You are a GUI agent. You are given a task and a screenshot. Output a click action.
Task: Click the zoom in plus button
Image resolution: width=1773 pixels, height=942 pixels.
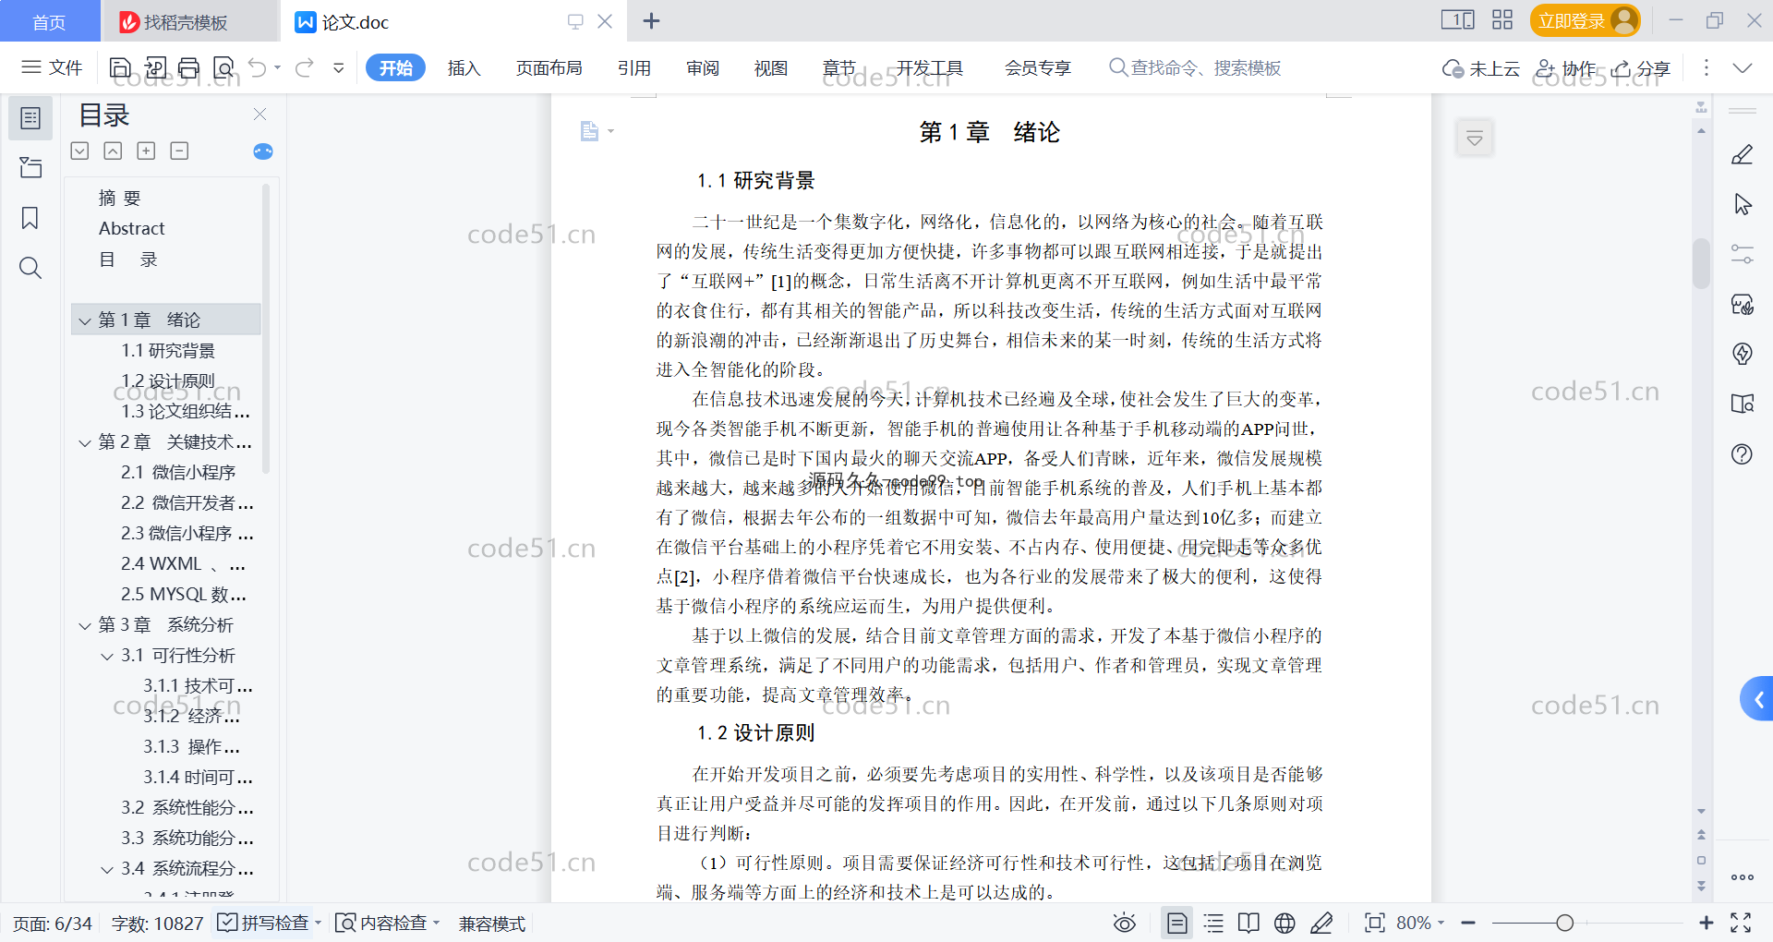pos(1706,923)
